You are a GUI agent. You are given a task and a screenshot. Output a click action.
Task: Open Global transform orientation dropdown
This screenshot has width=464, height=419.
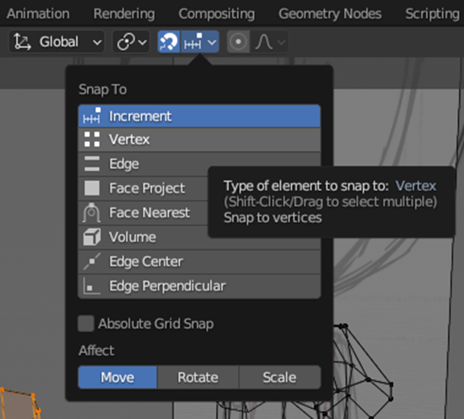tap(57, 41)
